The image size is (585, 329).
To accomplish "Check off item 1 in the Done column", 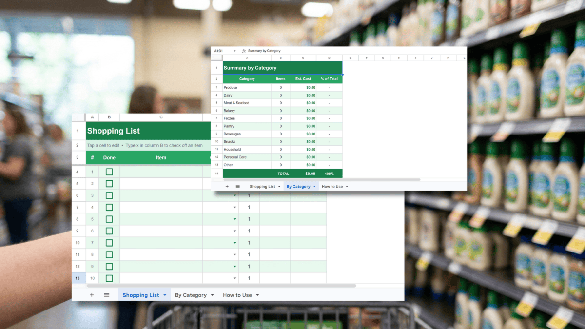I will tap(109, 172).
